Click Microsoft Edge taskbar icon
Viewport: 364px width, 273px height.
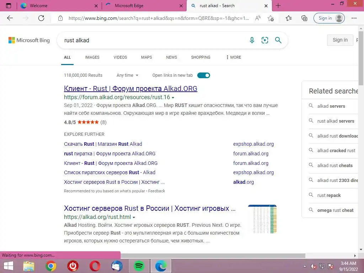[x=161, y=266]
